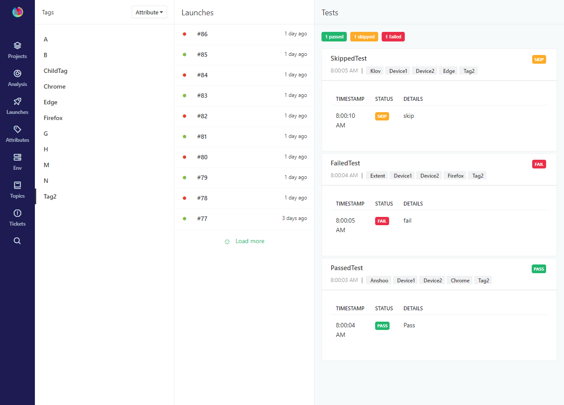Viewport: 564px width, 405px height.
Task: Filter by the 1 skipped badge
Action: tap(364, 37)
